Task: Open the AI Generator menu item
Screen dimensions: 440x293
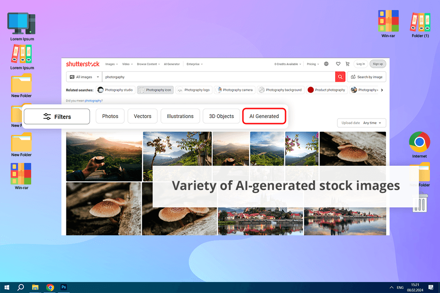Action: [172, 64]
